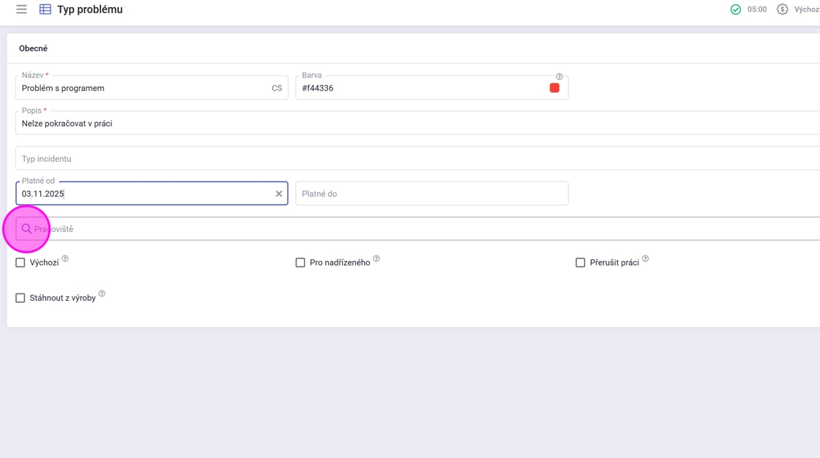820x458 pixels.
Task: Click the search icon in Pracoviště field
Action: point(26,229)
